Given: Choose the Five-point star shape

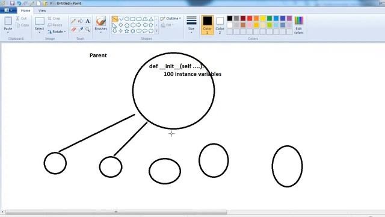Looking at the screenshot, I should (x=127, y=31).
